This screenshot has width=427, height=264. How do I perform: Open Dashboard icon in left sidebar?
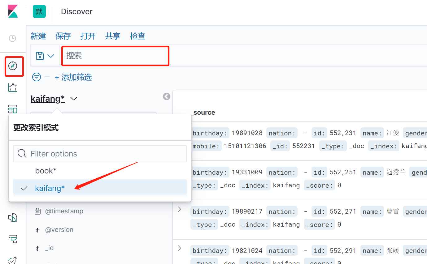coord(13,109)
